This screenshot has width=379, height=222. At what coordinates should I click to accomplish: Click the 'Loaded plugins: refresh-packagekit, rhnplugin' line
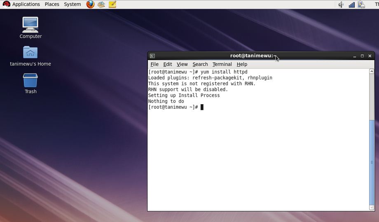pyautogui.click(x=210, y=78)
